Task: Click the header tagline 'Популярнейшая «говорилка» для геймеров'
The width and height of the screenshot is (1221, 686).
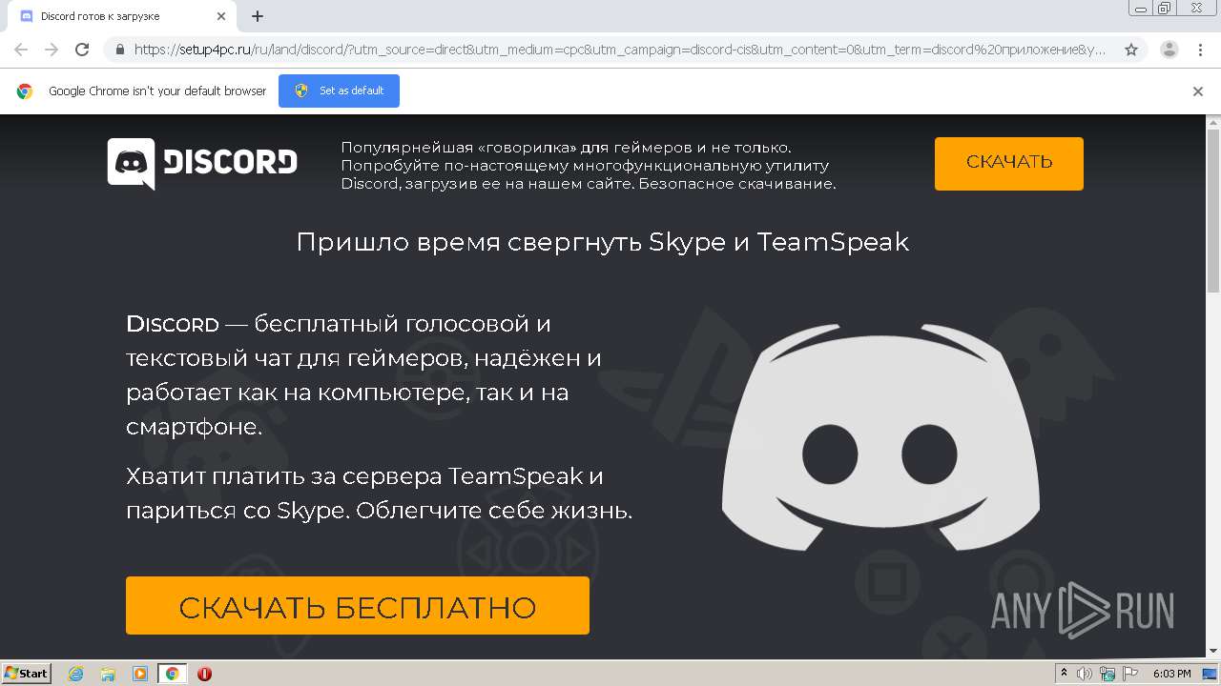Action: point(589,166)
